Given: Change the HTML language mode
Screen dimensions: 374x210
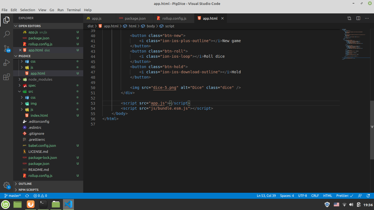Looking at the screenshot, I should [327, 196].
